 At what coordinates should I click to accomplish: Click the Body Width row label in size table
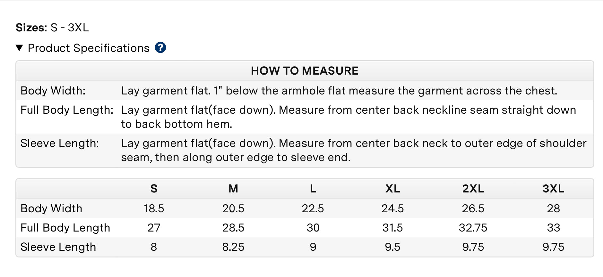pos(51,208)
